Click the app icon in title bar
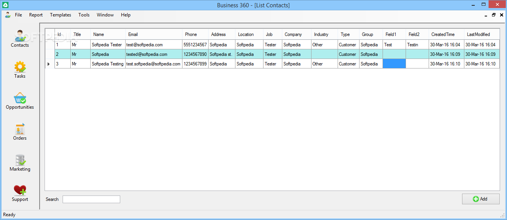Image resolution: width=507 pixels, height=220 pixels. pos(5,5)
